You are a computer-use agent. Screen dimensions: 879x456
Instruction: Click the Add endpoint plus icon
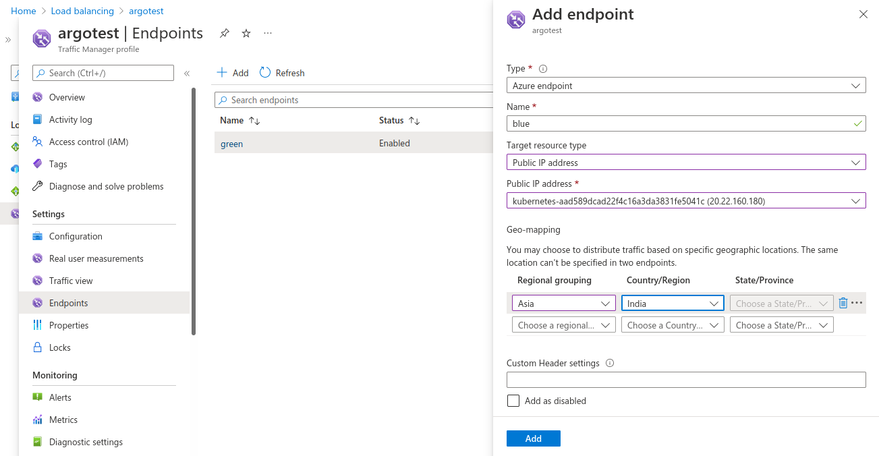[222, 72]
